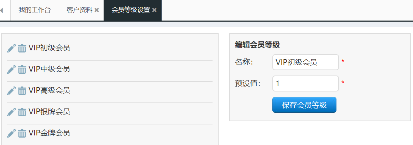Focus the 名称 input field

pyautogui.click(x=305, y=62)
